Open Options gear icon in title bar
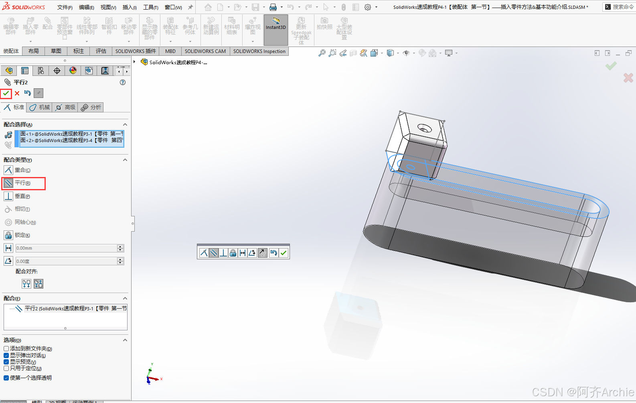 pyautogui.click(x=368, y=7)
